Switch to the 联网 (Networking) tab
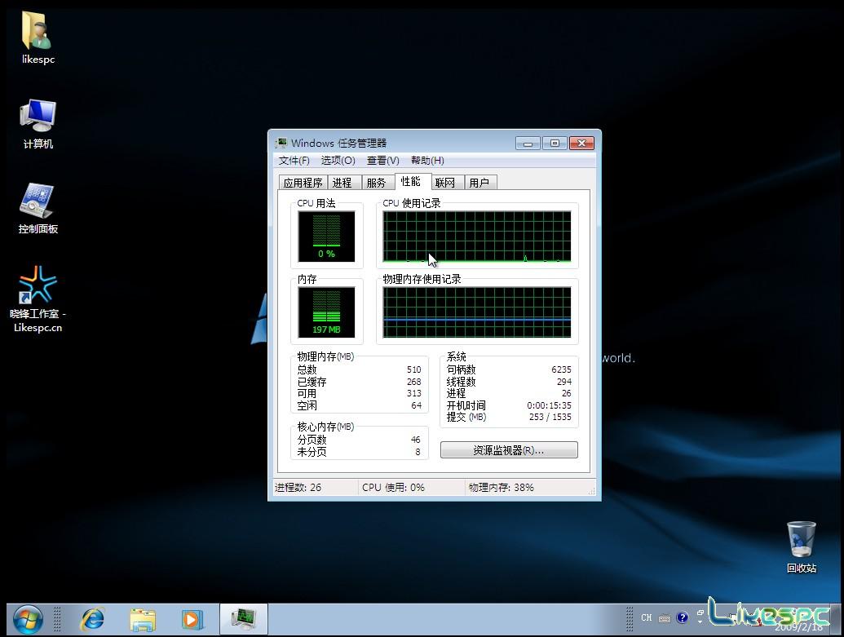Viewport: 844px width, 637px height. click(445, 182)
